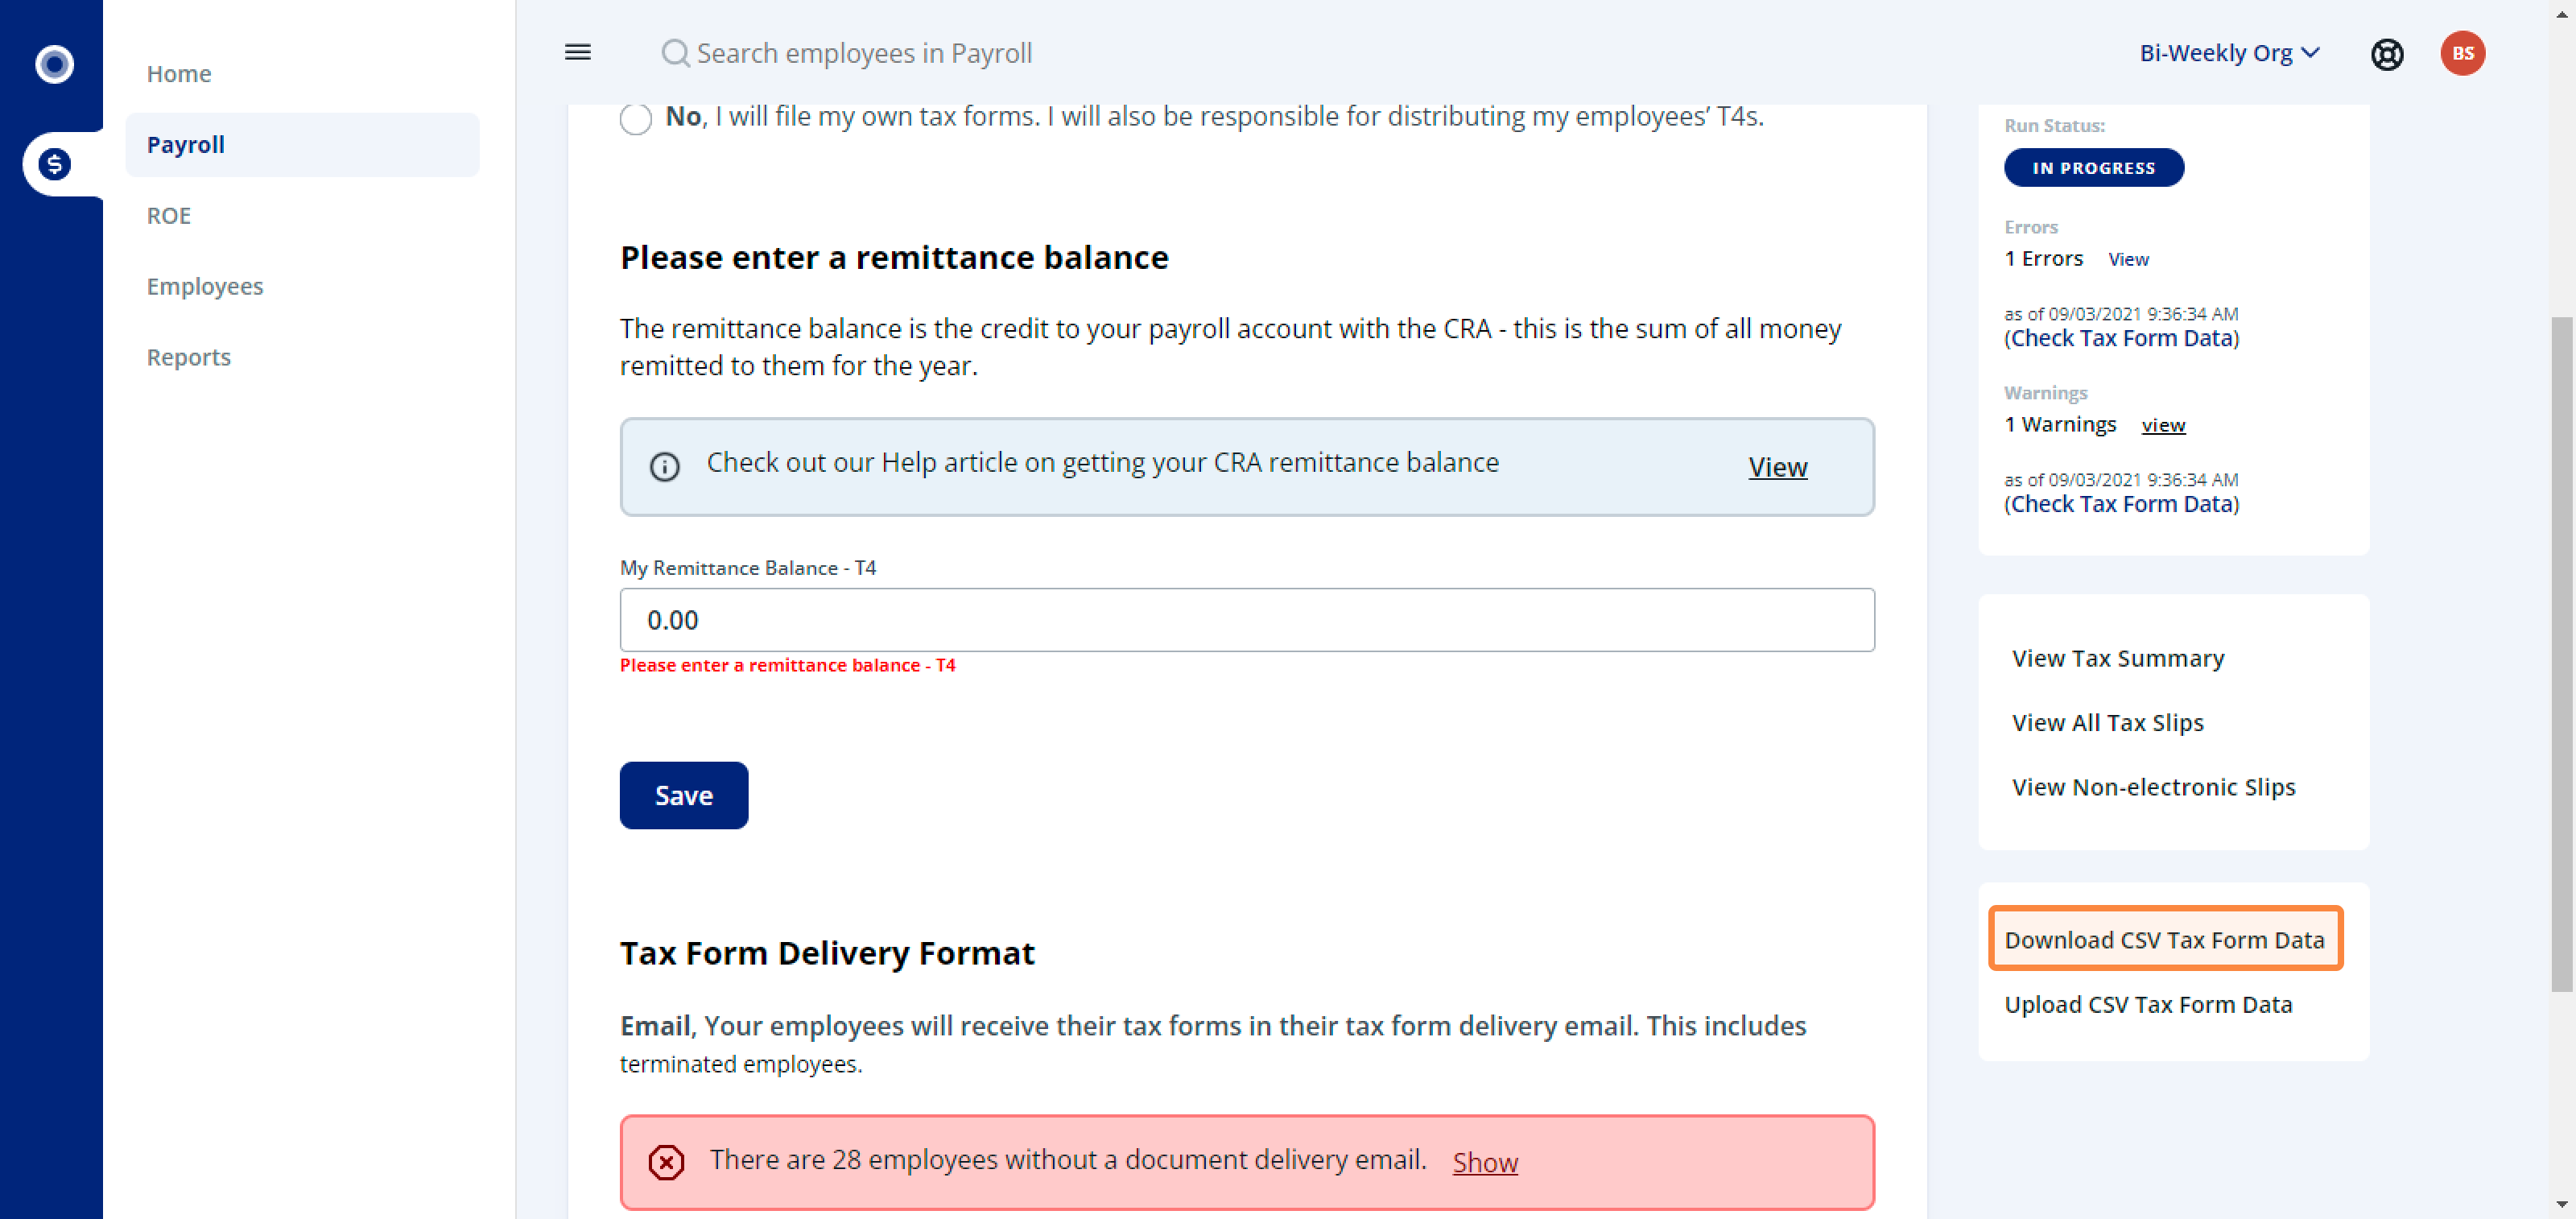
Task: Open the hamburger navigation menu
Action: point(578,52)
